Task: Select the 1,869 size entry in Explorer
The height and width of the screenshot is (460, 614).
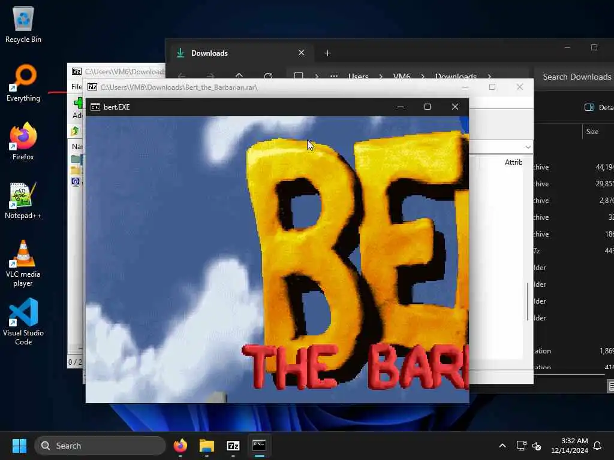Action: coord(606,351)
